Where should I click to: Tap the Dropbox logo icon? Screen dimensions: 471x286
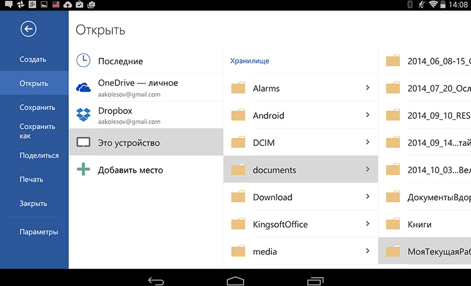84,115
